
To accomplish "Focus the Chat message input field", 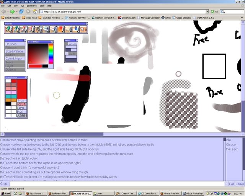I will coord(117,184).
